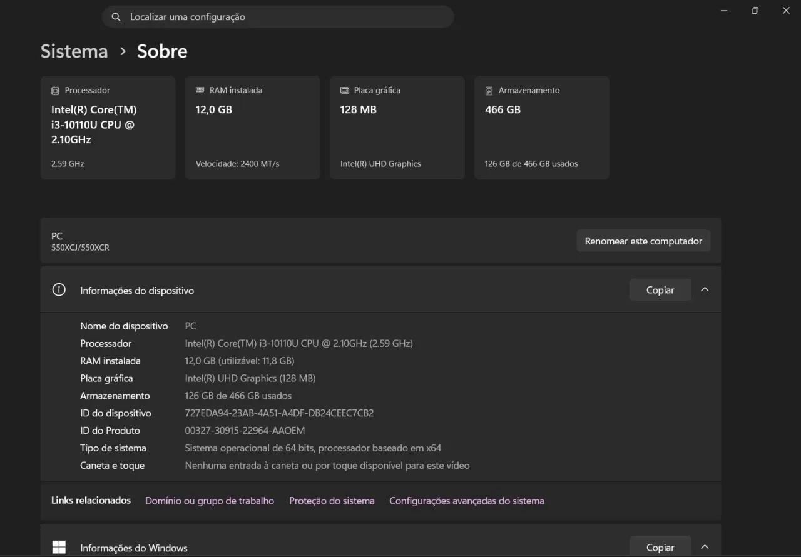The width and height of the screenshot is (801, 557).
Task: Click the search magnifier icon
Action: coord(116,17)
